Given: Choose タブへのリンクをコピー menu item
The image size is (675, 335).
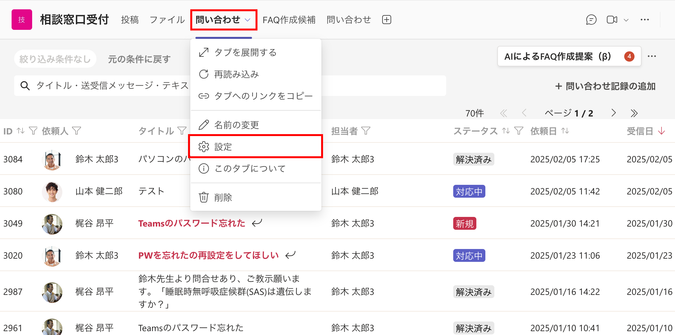Looking at the screenshot, I should coord(256,96).
